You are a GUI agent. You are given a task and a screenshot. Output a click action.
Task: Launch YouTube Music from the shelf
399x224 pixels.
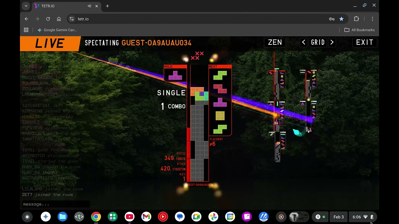163,217
